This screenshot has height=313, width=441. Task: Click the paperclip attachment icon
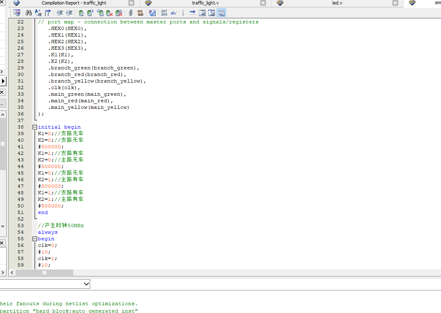[131, 13]
